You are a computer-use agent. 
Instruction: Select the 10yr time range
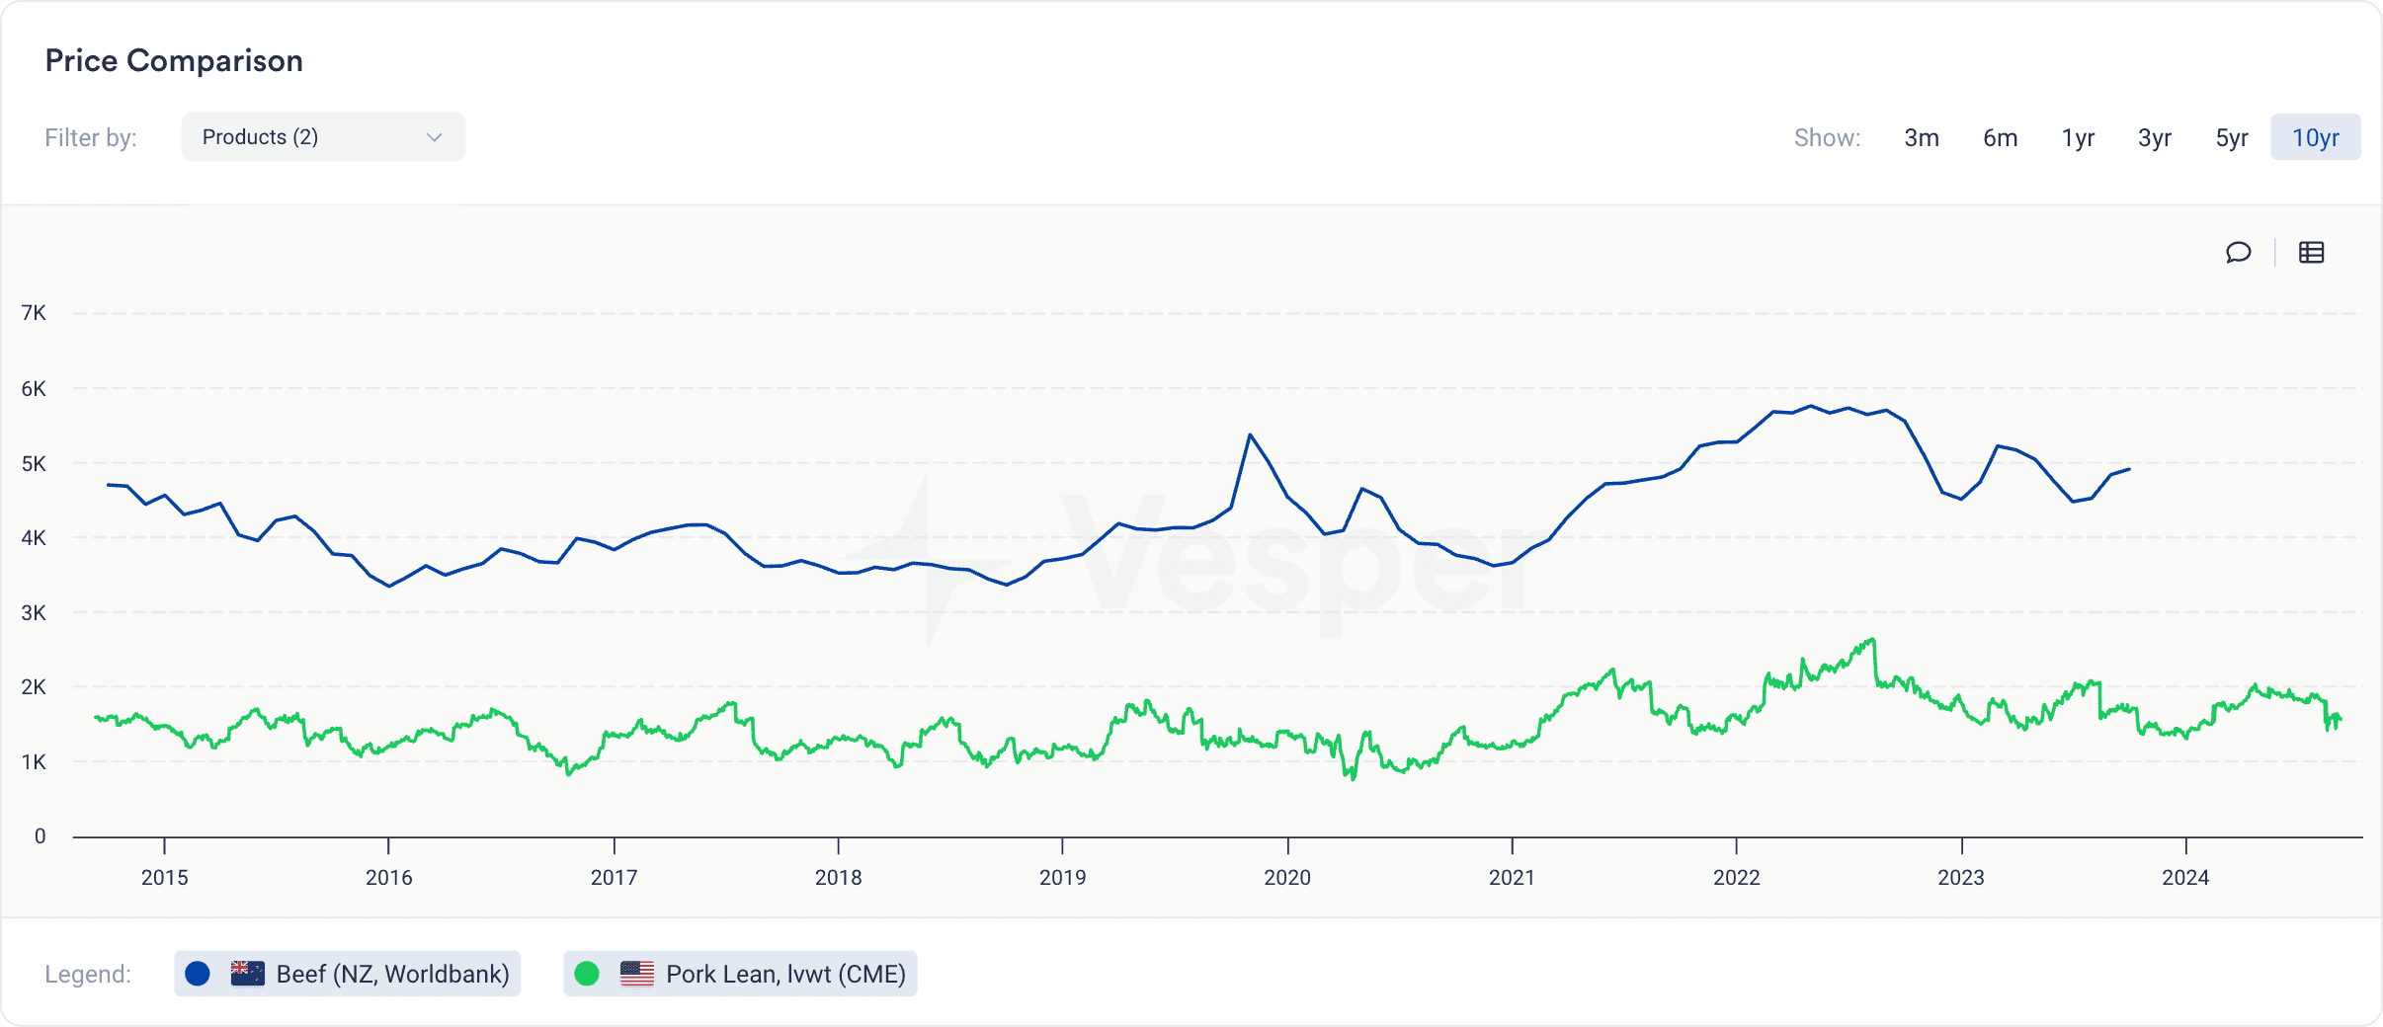(x=2316, y=137)
